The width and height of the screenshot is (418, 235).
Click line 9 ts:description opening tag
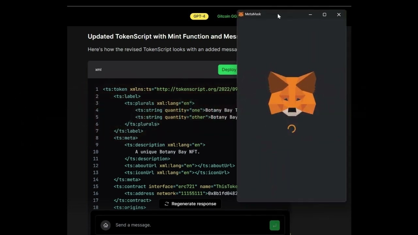pyautogui.click(x=165, y=145)
